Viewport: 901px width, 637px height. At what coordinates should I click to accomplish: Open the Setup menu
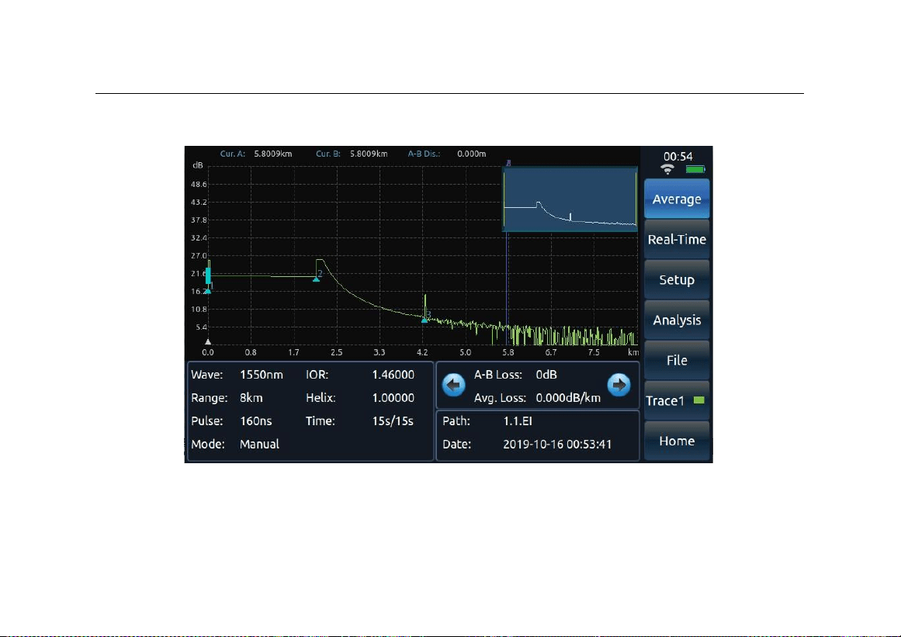677,280
